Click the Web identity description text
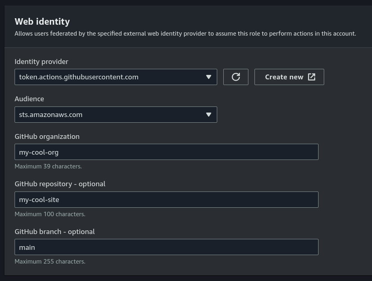This screenshot has height=281, width=372. click(x=185, y=34)
